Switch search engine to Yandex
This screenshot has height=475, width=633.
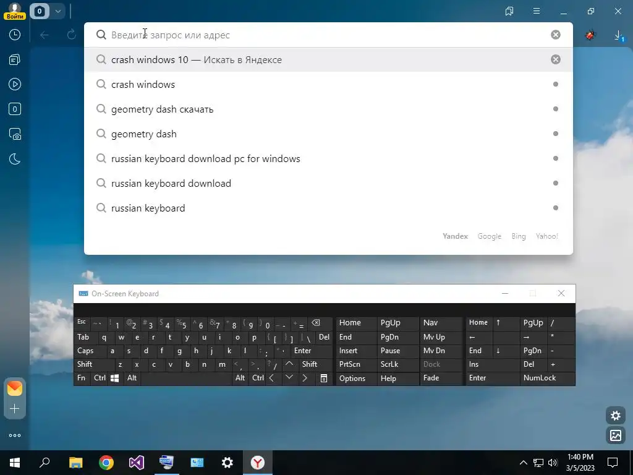click(x=455, y=236)
